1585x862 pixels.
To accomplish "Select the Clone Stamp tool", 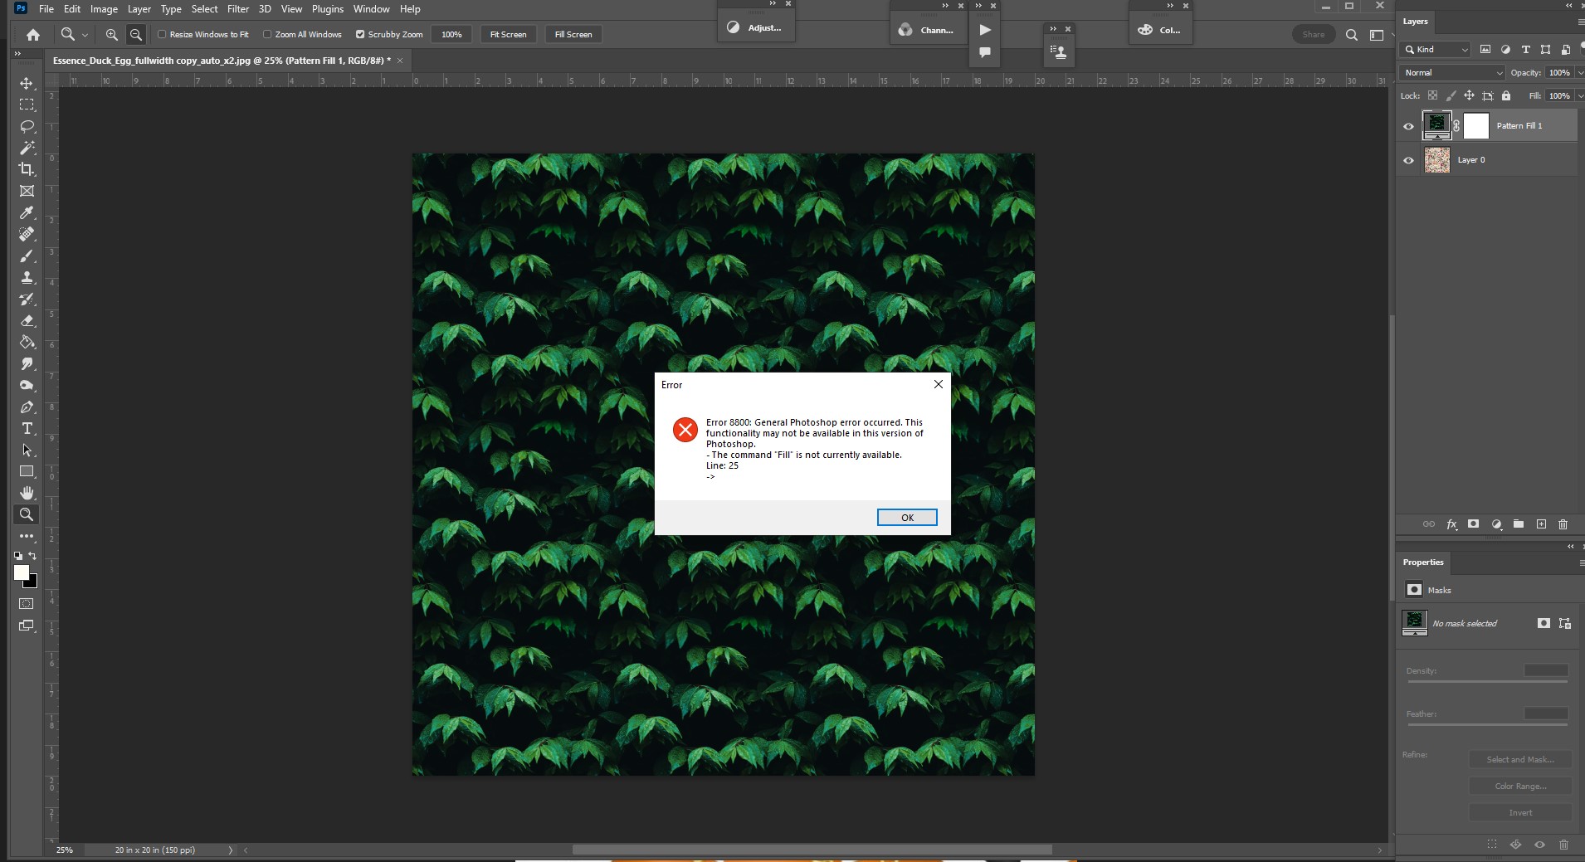I will [x=27, y=278].
